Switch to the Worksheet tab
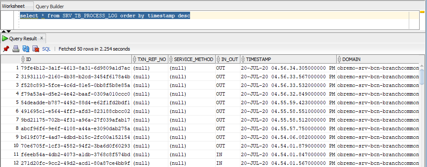Viewport: 427px width, 167px height. 13,6
